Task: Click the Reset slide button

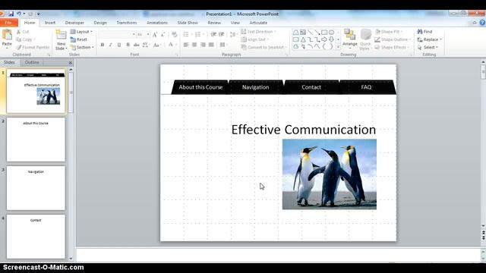Action: pyautogui.click(x=79, y=39)
